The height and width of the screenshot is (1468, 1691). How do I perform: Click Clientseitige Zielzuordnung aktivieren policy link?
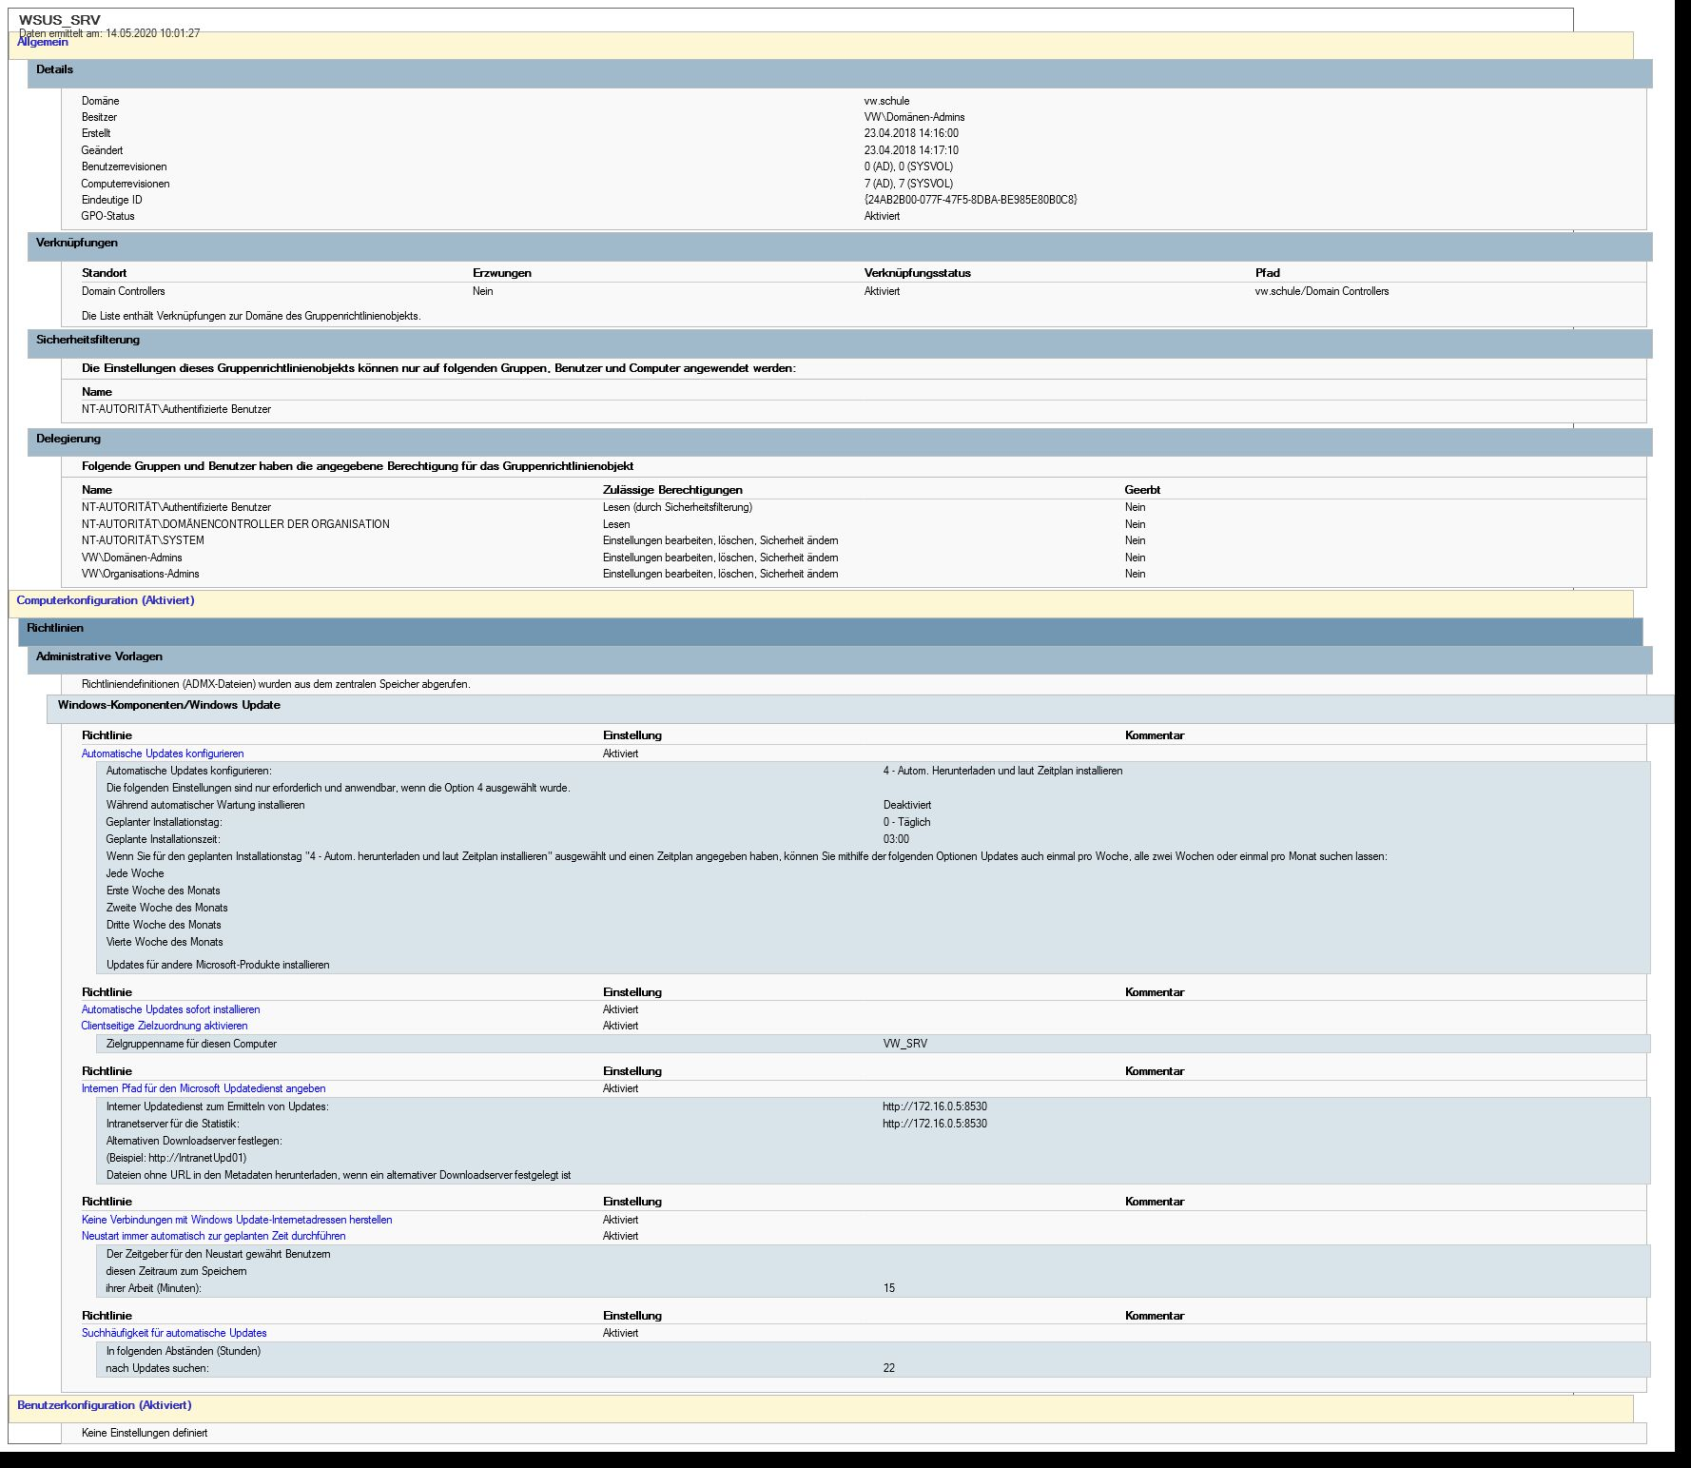165,1026
